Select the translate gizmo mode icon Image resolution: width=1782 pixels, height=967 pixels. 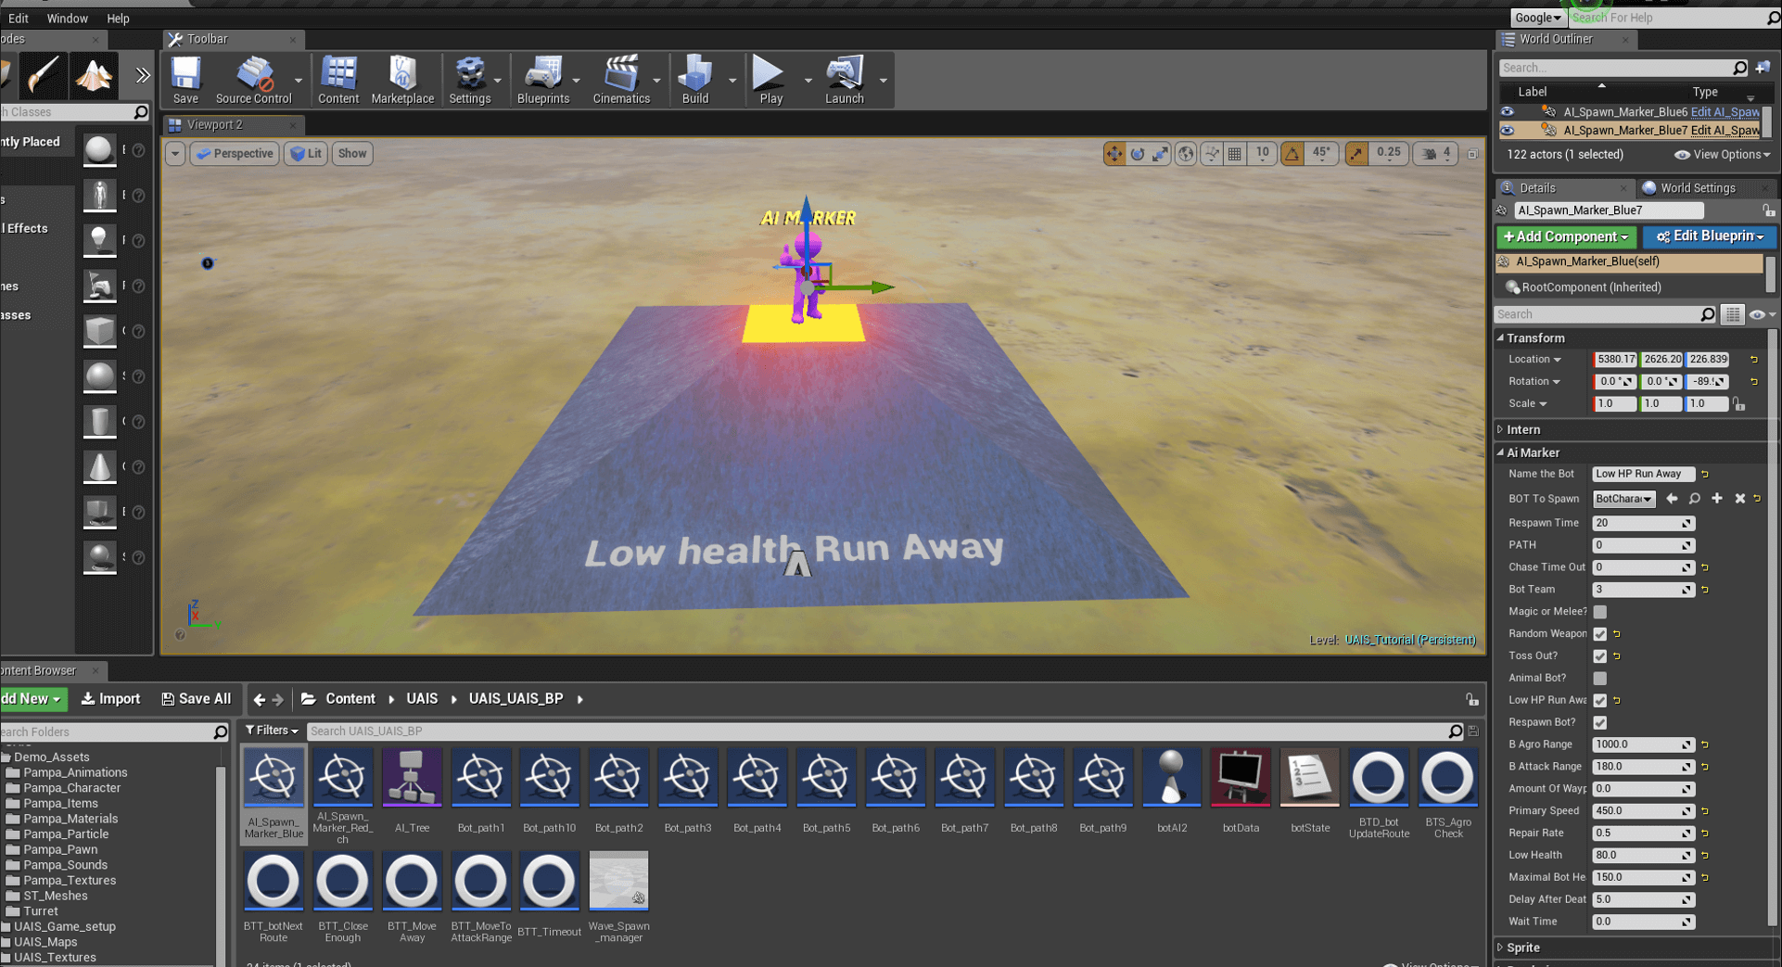[1114, 154]
